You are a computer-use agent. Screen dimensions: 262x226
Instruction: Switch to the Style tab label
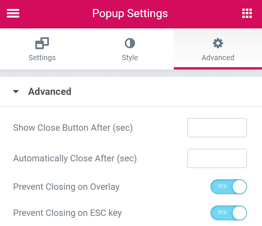pyautogui.click(x=130, y=58)
